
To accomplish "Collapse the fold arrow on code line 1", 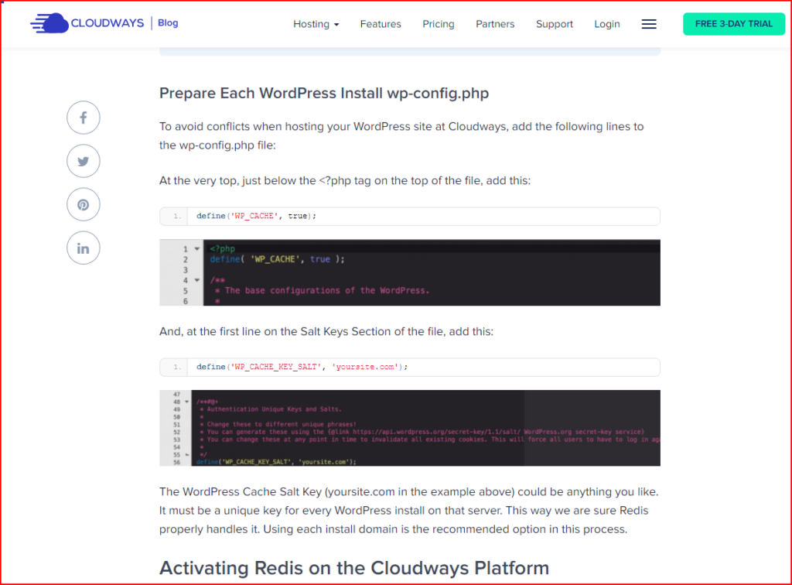I will pos(197,248).
